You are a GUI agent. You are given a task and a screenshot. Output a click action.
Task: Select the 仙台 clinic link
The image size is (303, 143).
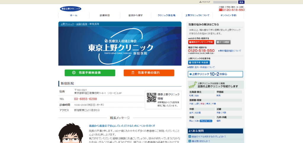197,96
